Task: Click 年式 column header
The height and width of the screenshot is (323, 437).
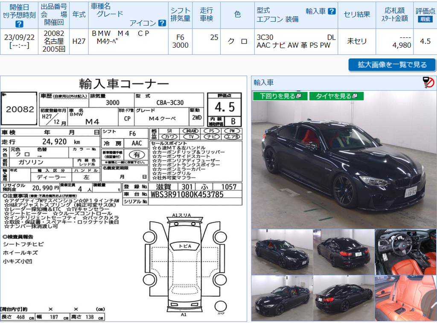Action: tap(79, 14)
